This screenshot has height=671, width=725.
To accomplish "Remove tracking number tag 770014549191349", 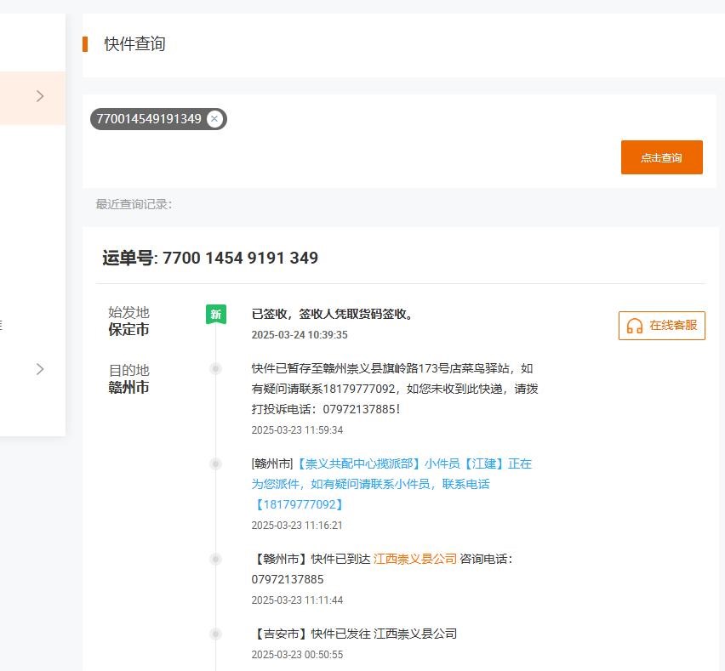I will pyautogui.click(x=214, y=119).
